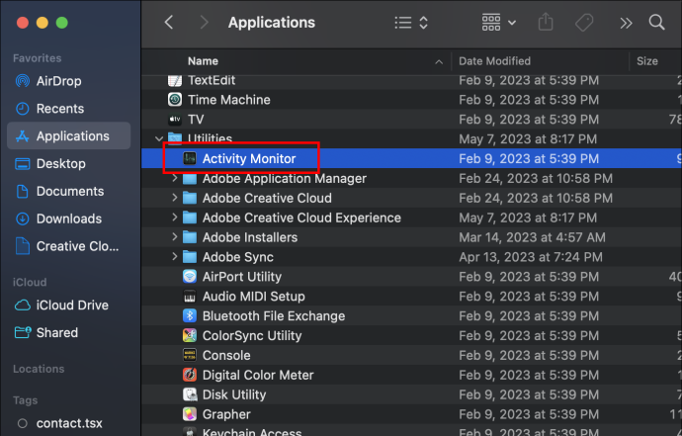
Task: Open the group-by grid dropdown
Action: coord(499,22)
